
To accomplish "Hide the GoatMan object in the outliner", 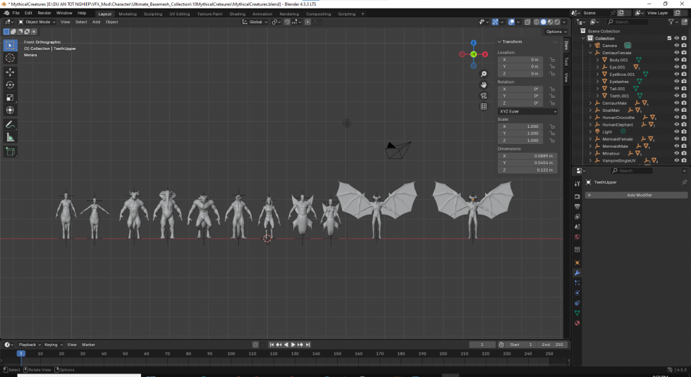I will [676, 110].
